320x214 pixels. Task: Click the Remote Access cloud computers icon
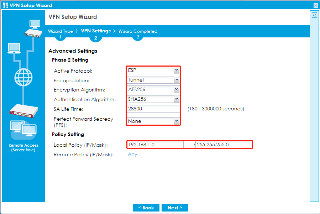point(23,130)
